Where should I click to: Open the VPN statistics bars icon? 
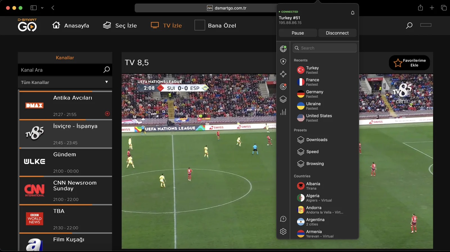tap(283, 112)
